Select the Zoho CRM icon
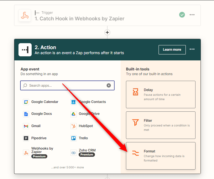Screen dimensions: 214x179 click(73, 153)
